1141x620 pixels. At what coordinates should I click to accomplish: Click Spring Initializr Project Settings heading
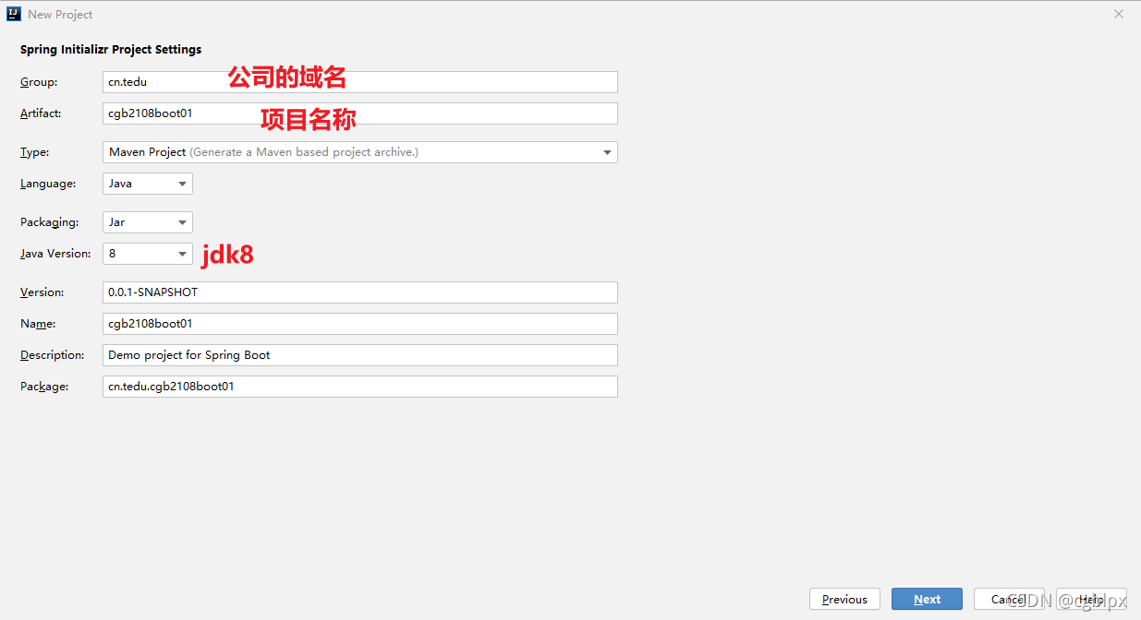[x=111, y=50]
